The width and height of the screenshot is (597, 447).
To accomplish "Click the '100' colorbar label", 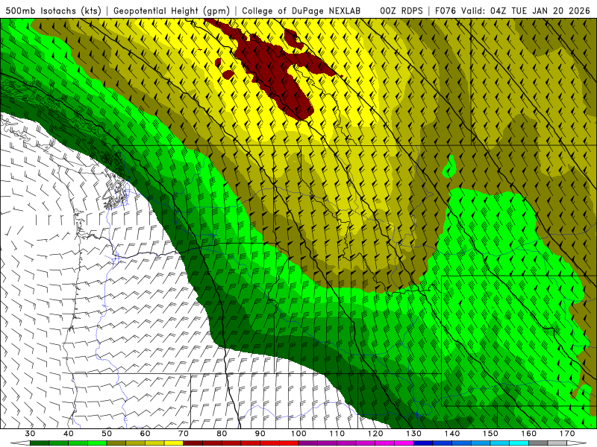I will (x=298, y=434).
